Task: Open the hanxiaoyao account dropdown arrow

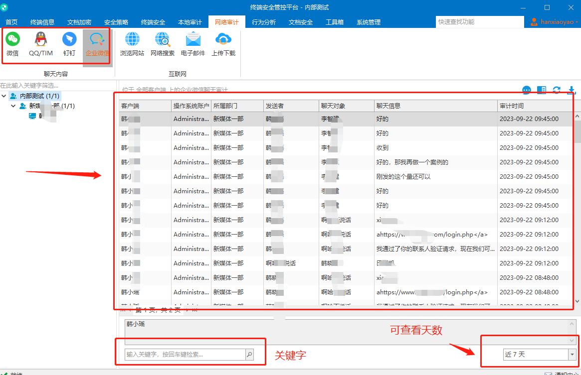Action: point(577,22)
